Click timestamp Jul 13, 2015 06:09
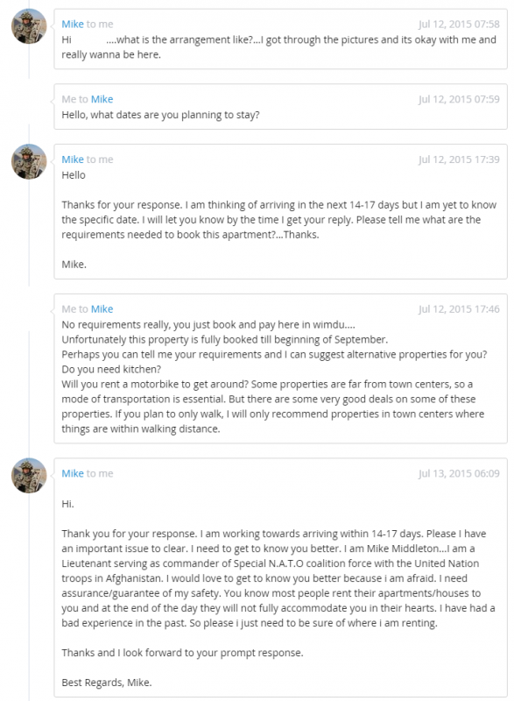The height and width of the screenshot is (701, 514). point(459,473)
